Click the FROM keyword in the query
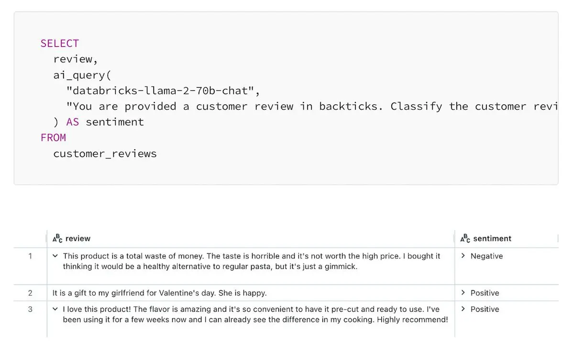Screen dimensions: 574x344 pos(53,138)
